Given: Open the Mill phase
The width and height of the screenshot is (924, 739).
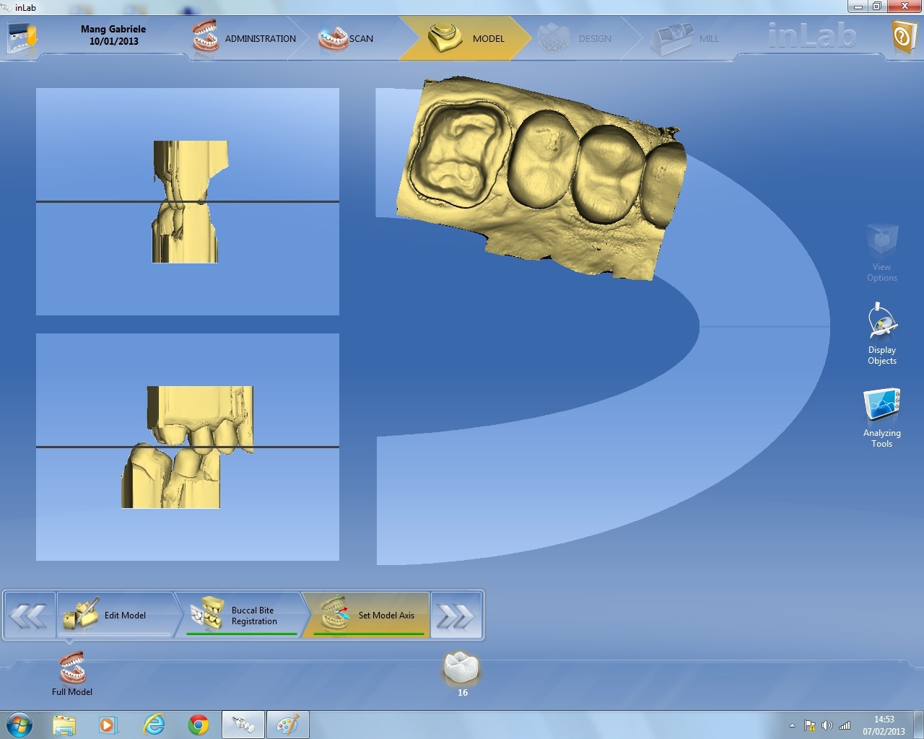Looking at the screenshot, I should (x=684, y=38).
